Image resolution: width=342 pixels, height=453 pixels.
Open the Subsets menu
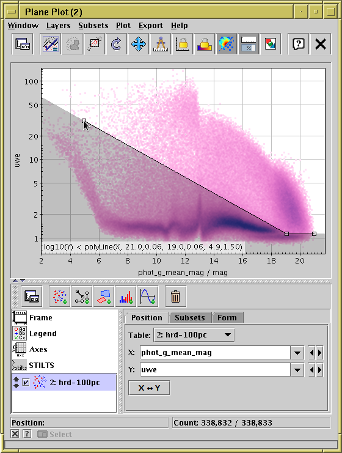93,26
